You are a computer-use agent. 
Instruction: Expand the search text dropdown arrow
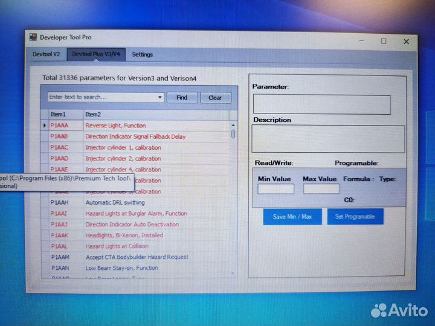tap(160, 97)
